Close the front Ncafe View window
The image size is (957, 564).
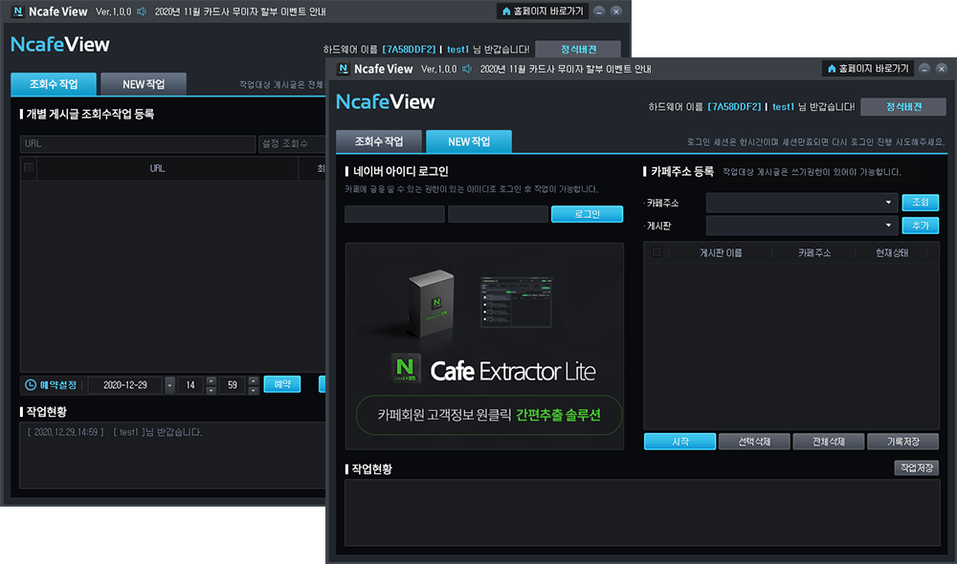tap(941, 69)
